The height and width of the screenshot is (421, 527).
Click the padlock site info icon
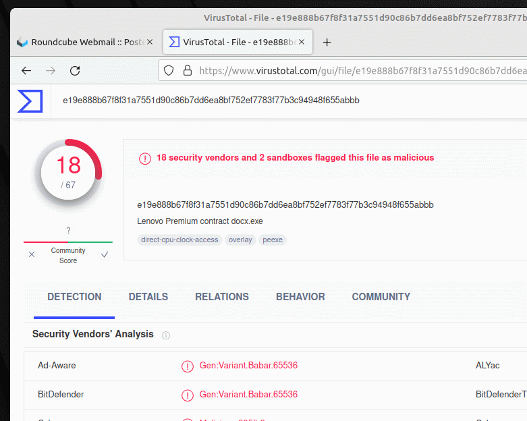(187, 71)
